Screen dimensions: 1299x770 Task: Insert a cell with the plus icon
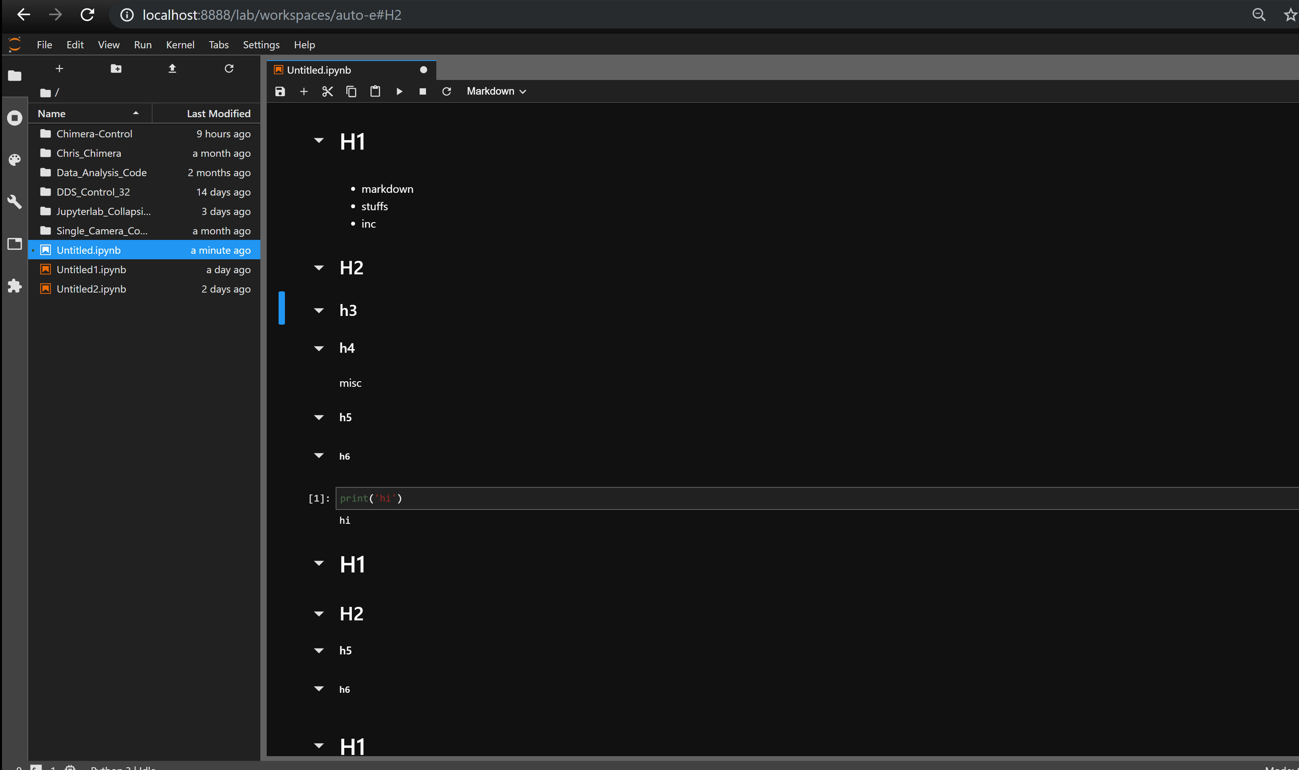[304, 91]
